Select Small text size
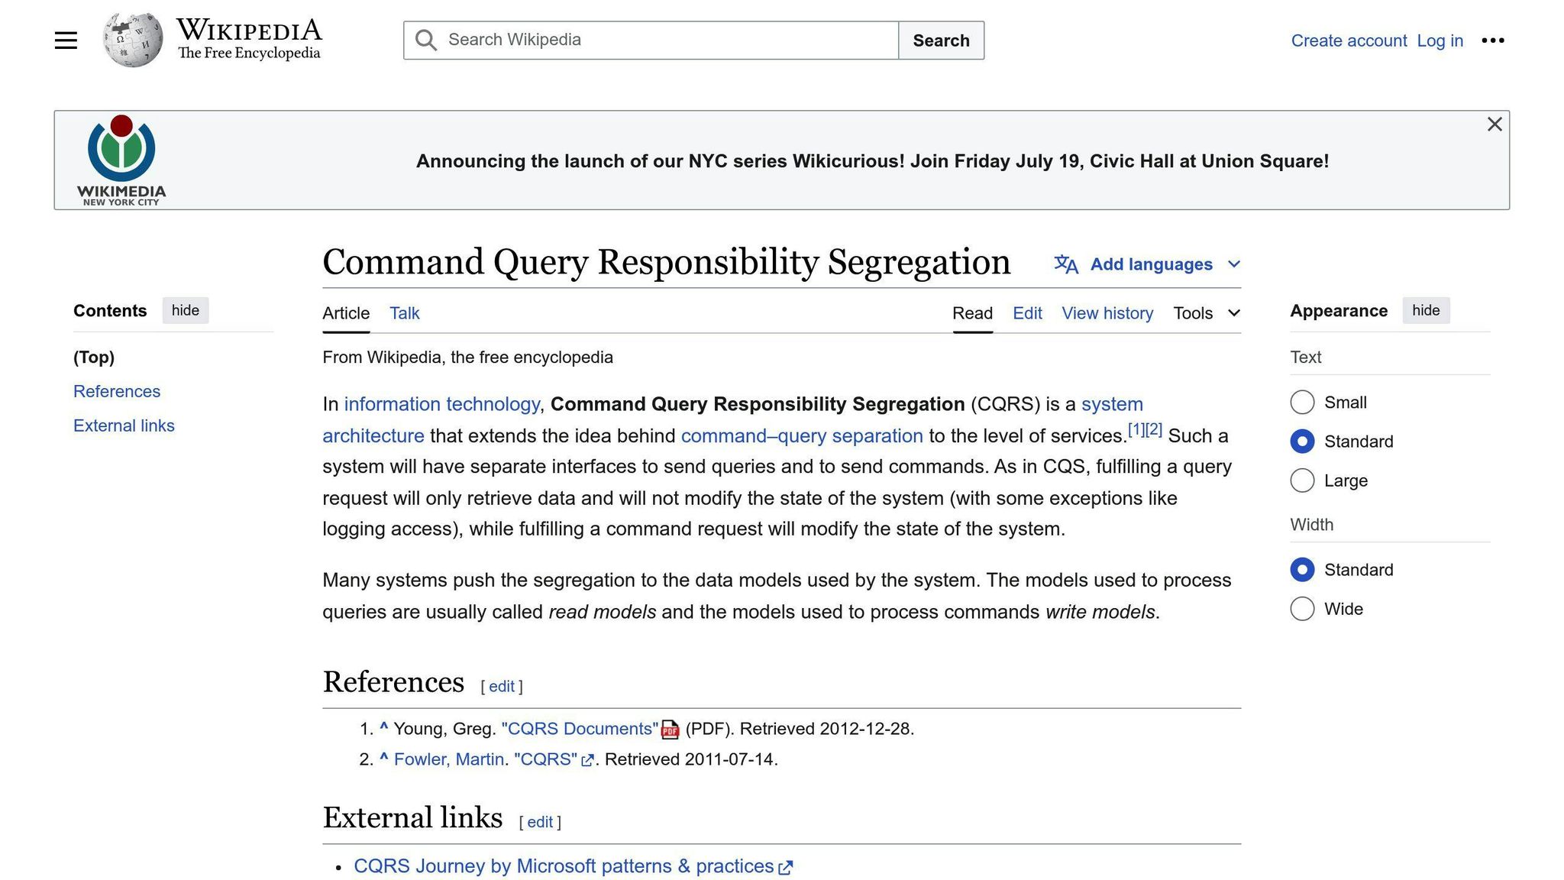 pos(1302,402)
